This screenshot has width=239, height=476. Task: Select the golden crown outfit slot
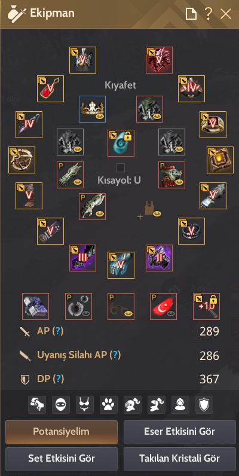92,109
